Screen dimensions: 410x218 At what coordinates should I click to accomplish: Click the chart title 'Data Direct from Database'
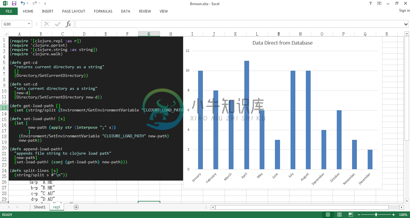[x=282, y=43]
